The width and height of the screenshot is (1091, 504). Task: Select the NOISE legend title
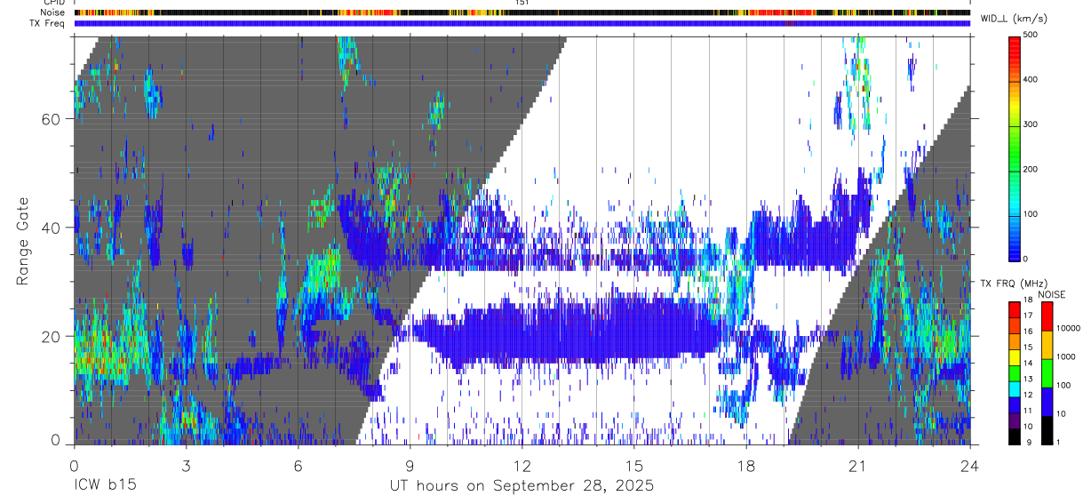1054,294
